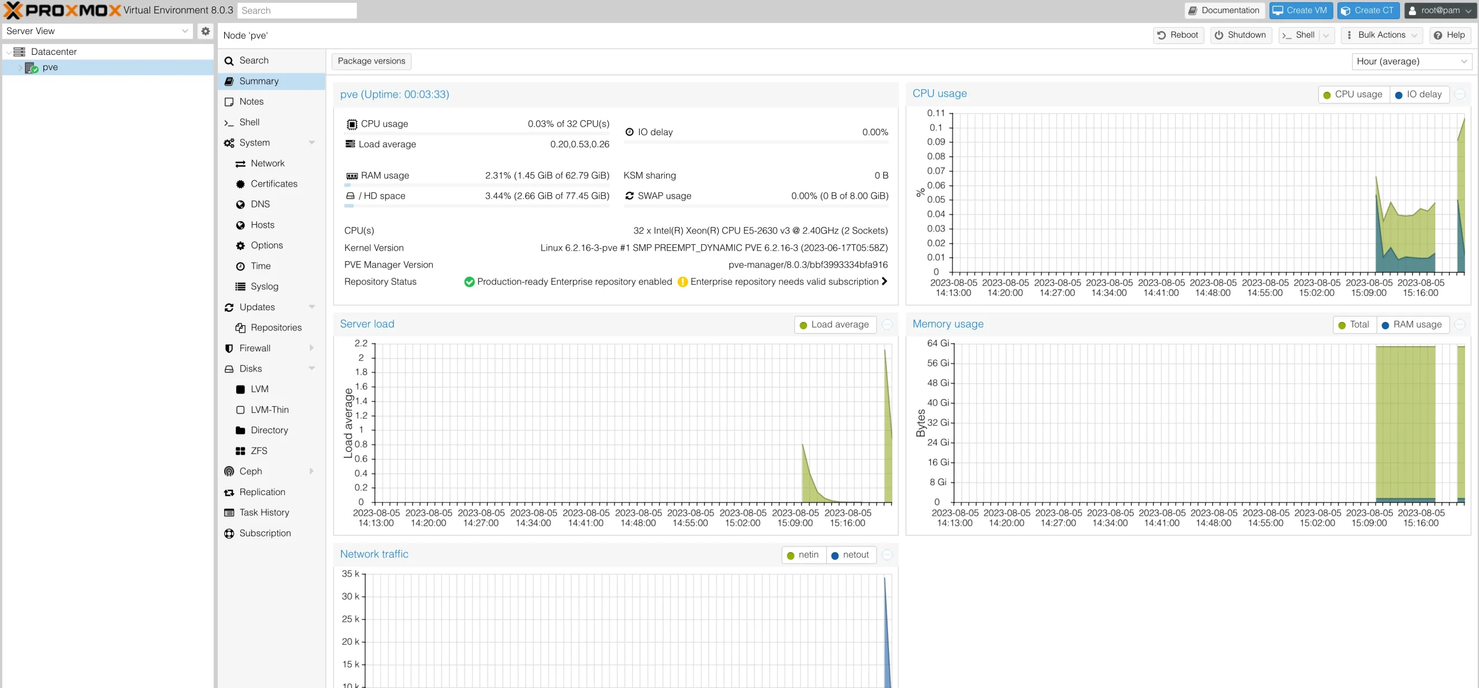Click the Search magnifier icon in node menu
This screenshot has width=1479, height=688.
tap(229, 61)
